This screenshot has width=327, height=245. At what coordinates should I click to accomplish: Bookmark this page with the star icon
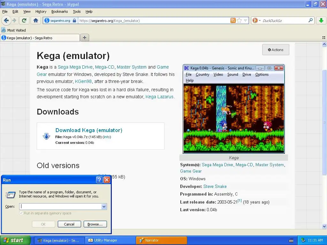point(239,20)
